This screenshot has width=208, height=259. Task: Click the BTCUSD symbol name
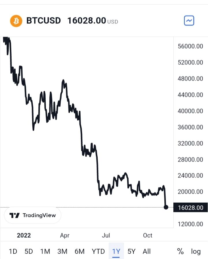coord(44,21)
